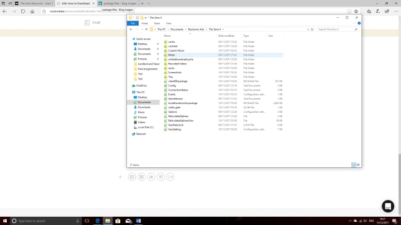Switch to package files Bing images tab
Screen dimensions: 401x225
(x=117, y=3)
